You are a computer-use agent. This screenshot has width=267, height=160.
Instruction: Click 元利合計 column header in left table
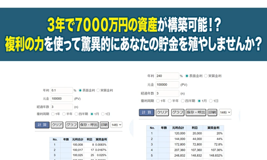pos(78,139)
